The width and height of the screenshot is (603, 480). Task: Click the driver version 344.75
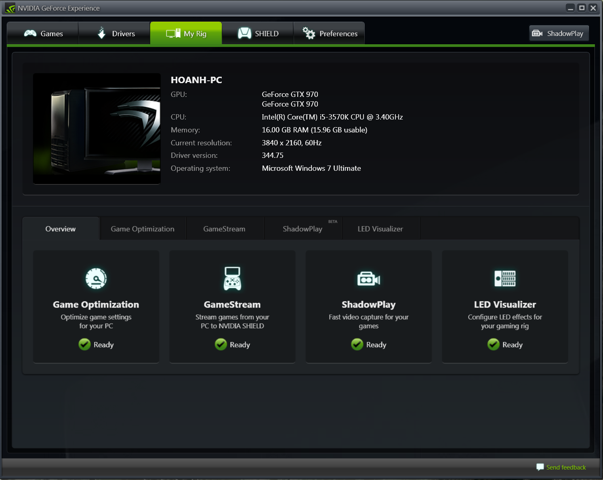273,155
